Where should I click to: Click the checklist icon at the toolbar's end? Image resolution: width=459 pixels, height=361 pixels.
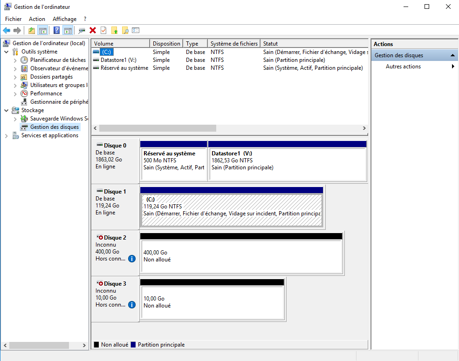pos(136,30)
